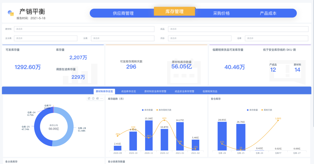Click the 2020-09 bar labeled 2.41亿

(x=117, y=148)
